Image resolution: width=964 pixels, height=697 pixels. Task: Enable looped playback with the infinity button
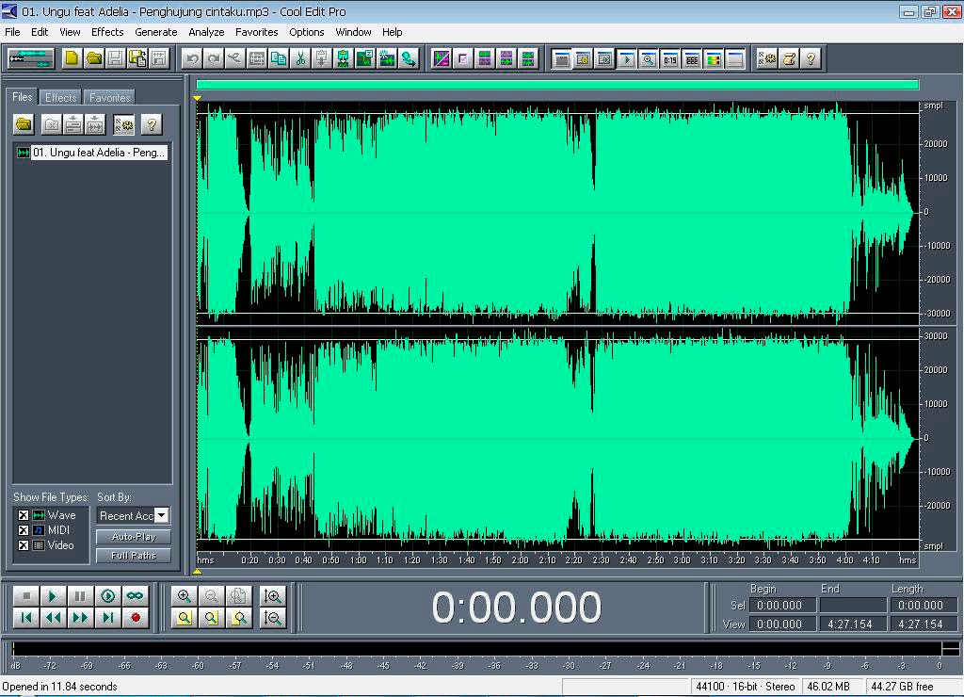point(136,596)
